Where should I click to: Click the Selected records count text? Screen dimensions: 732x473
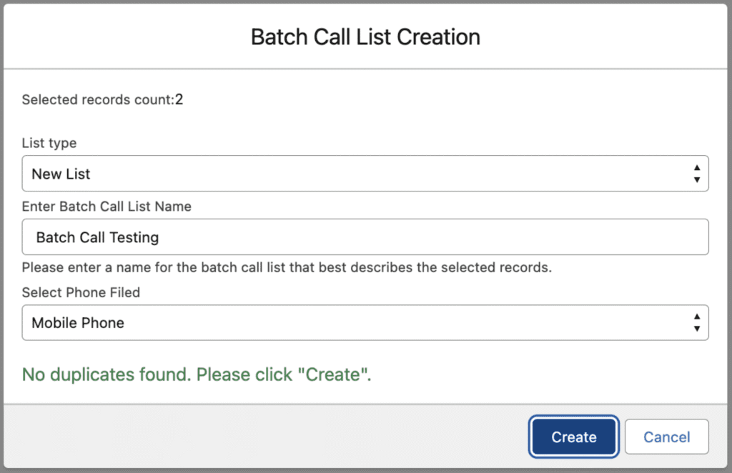(x=97, y=100)
